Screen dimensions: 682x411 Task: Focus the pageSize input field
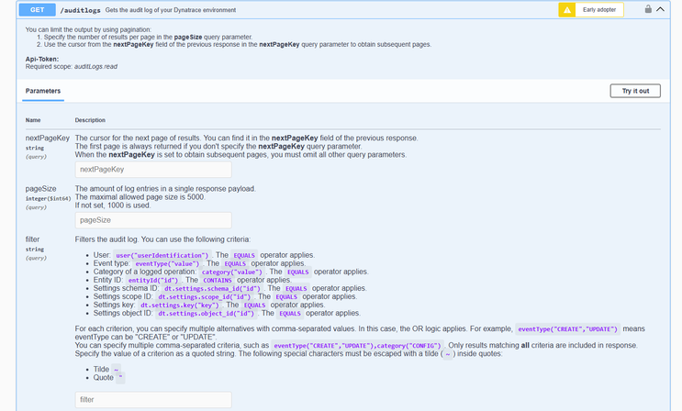pos(153,220)
